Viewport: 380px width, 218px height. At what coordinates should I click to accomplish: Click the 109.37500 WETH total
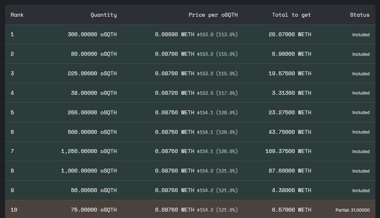(288, 152)
